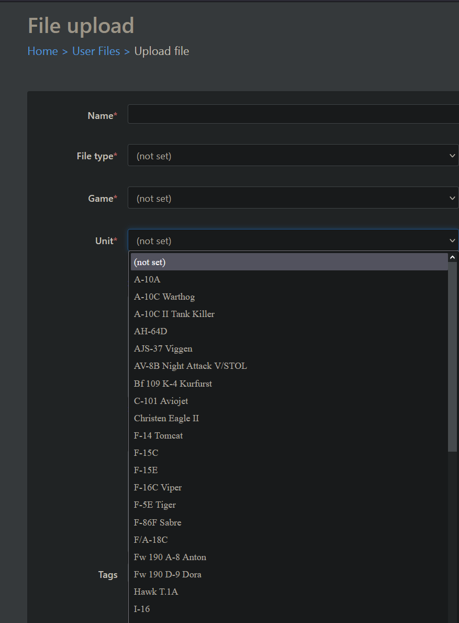
Task: Click the Unit field chevron arrow
Action: click(x=452, y=241)
